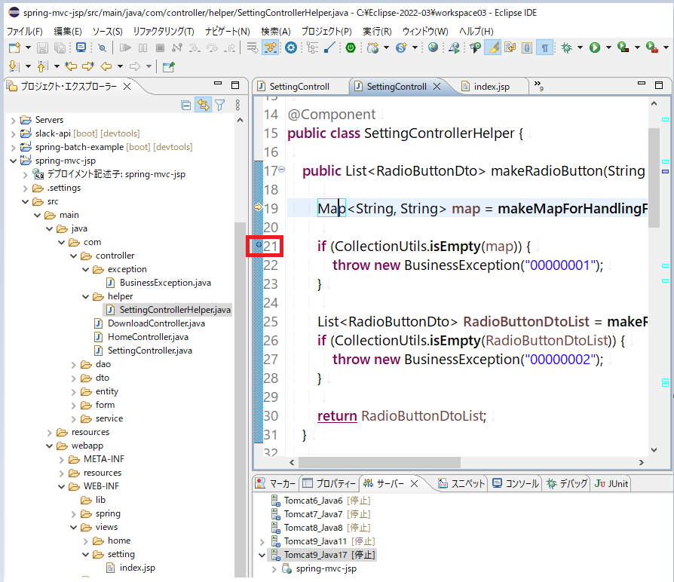Toggle Show Whitespace Characters pilcrow icon
Viewport: 674px width, 582px height.
tap(544, 47)
